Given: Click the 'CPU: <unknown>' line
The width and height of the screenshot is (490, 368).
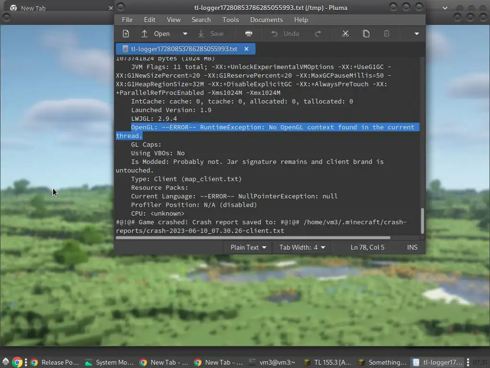Looking at the screenshot, I should [158, 213].
